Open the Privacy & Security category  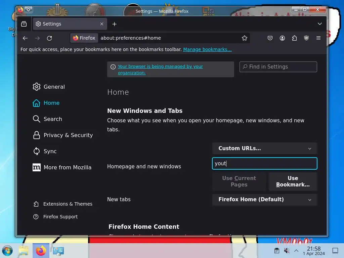[x=63, y=135]
